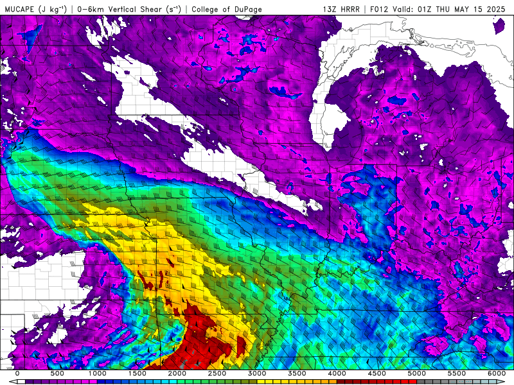Click the 5000 value on the color scale
Screen dimensions: 514x385
coord(416,373)
